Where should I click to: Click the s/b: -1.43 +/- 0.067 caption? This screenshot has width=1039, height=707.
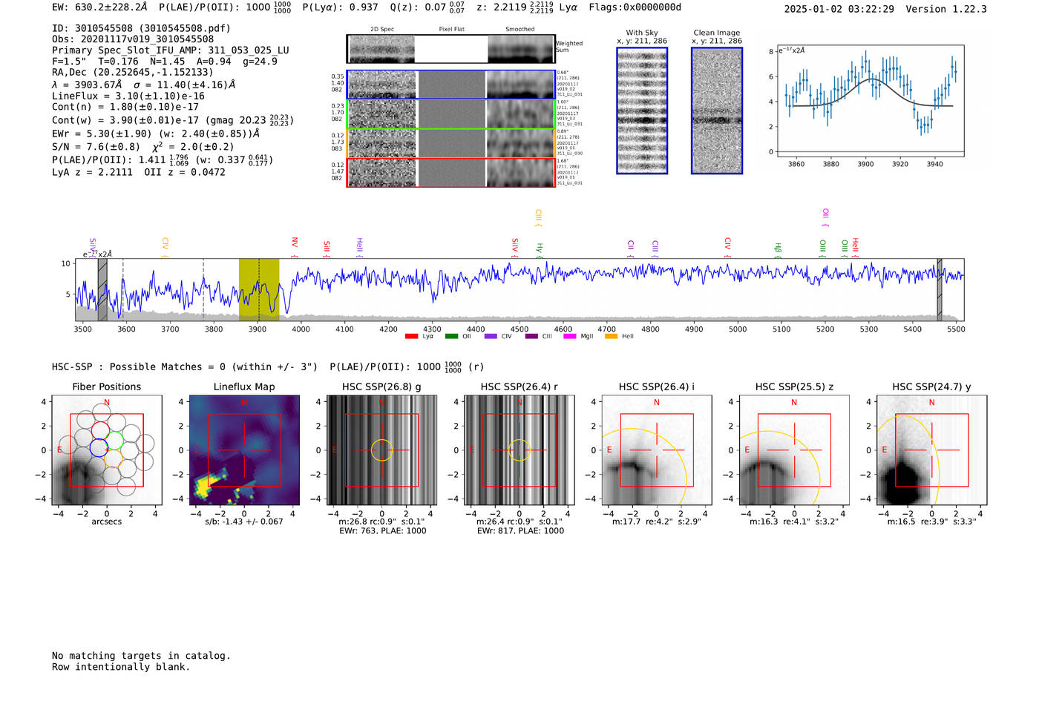pos(244,522)
